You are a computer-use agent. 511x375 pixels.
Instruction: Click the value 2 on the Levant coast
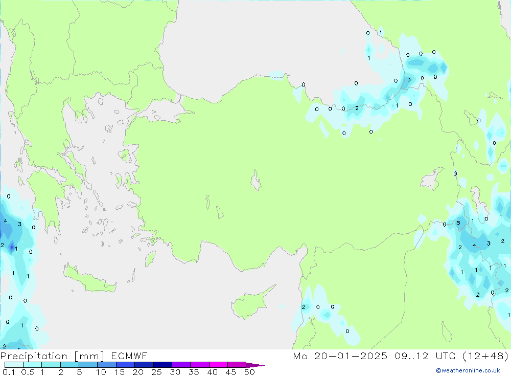coord(304,307)
